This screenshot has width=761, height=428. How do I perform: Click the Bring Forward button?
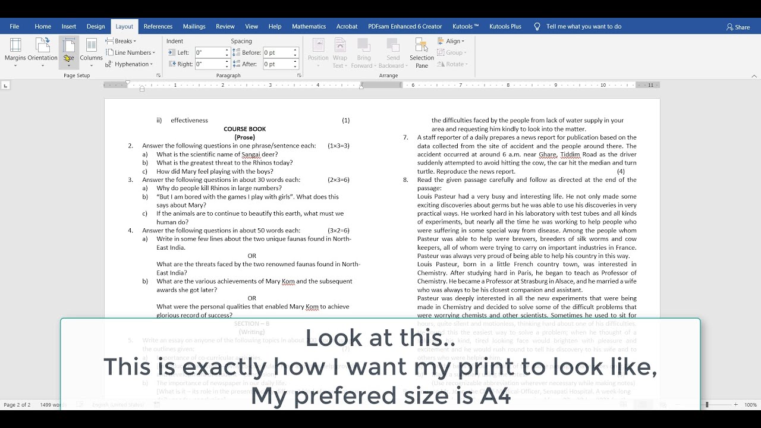(x=363, y=53)
